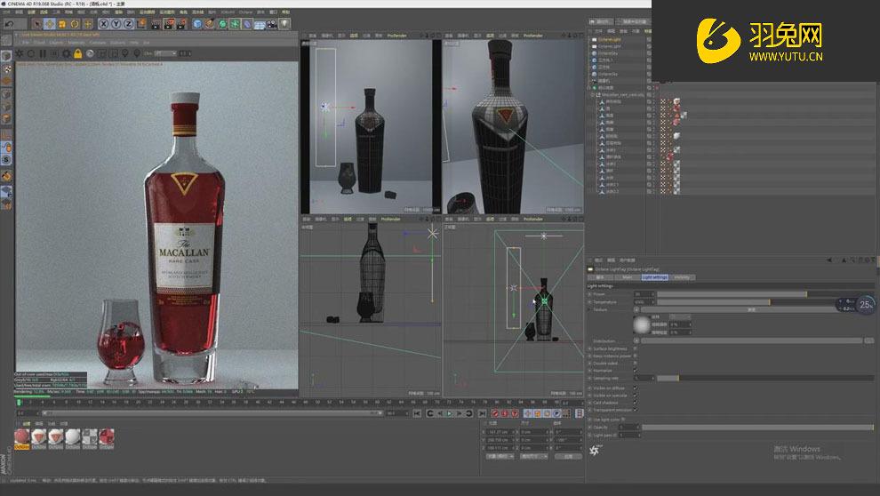The width and height of the screenshot is (880, 496).
Task: Open the object coordinate mode dropdown
Action: coord(500,457)
